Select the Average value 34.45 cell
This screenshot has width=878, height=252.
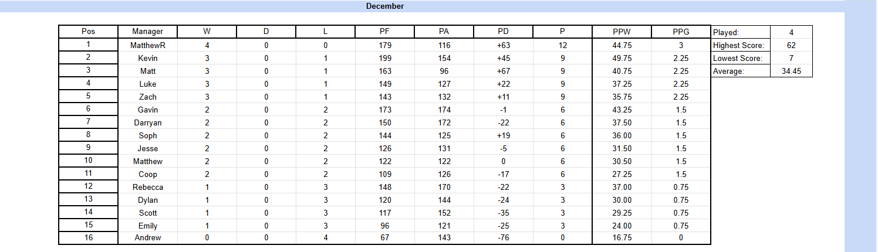(791, 71)
